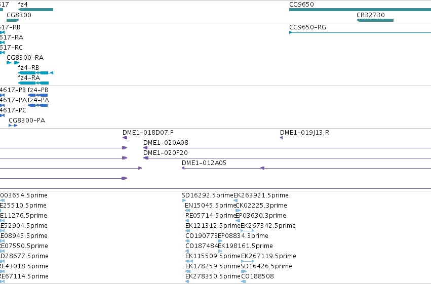This screenshot has height=284, width=431.
Task: Click the E25510.5prime EST label
Action: coord(23,206)
